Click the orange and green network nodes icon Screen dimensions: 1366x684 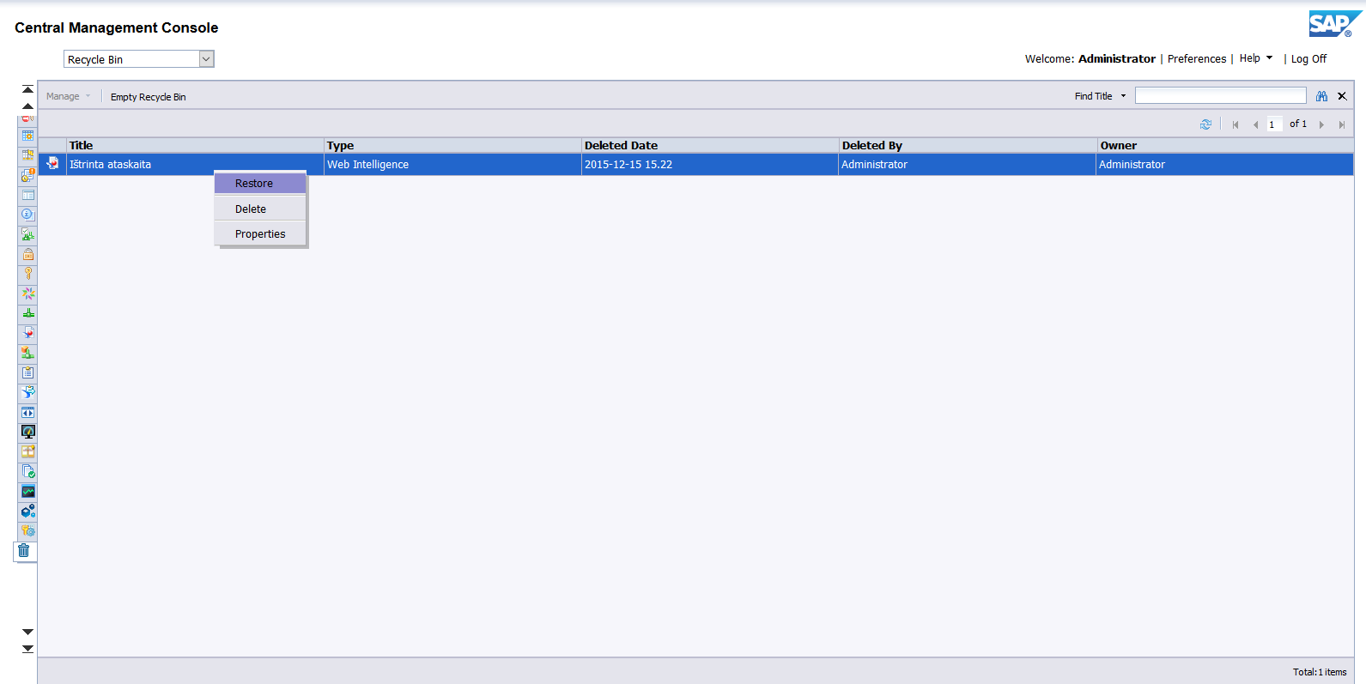(27, 353)
